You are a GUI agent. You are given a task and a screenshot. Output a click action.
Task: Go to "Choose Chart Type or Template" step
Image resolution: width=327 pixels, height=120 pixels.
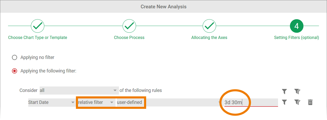(38, 37)
